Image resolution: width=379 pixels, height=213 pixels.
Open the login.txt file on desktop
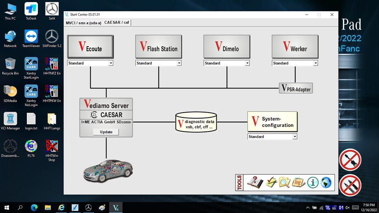click(31, 121)
